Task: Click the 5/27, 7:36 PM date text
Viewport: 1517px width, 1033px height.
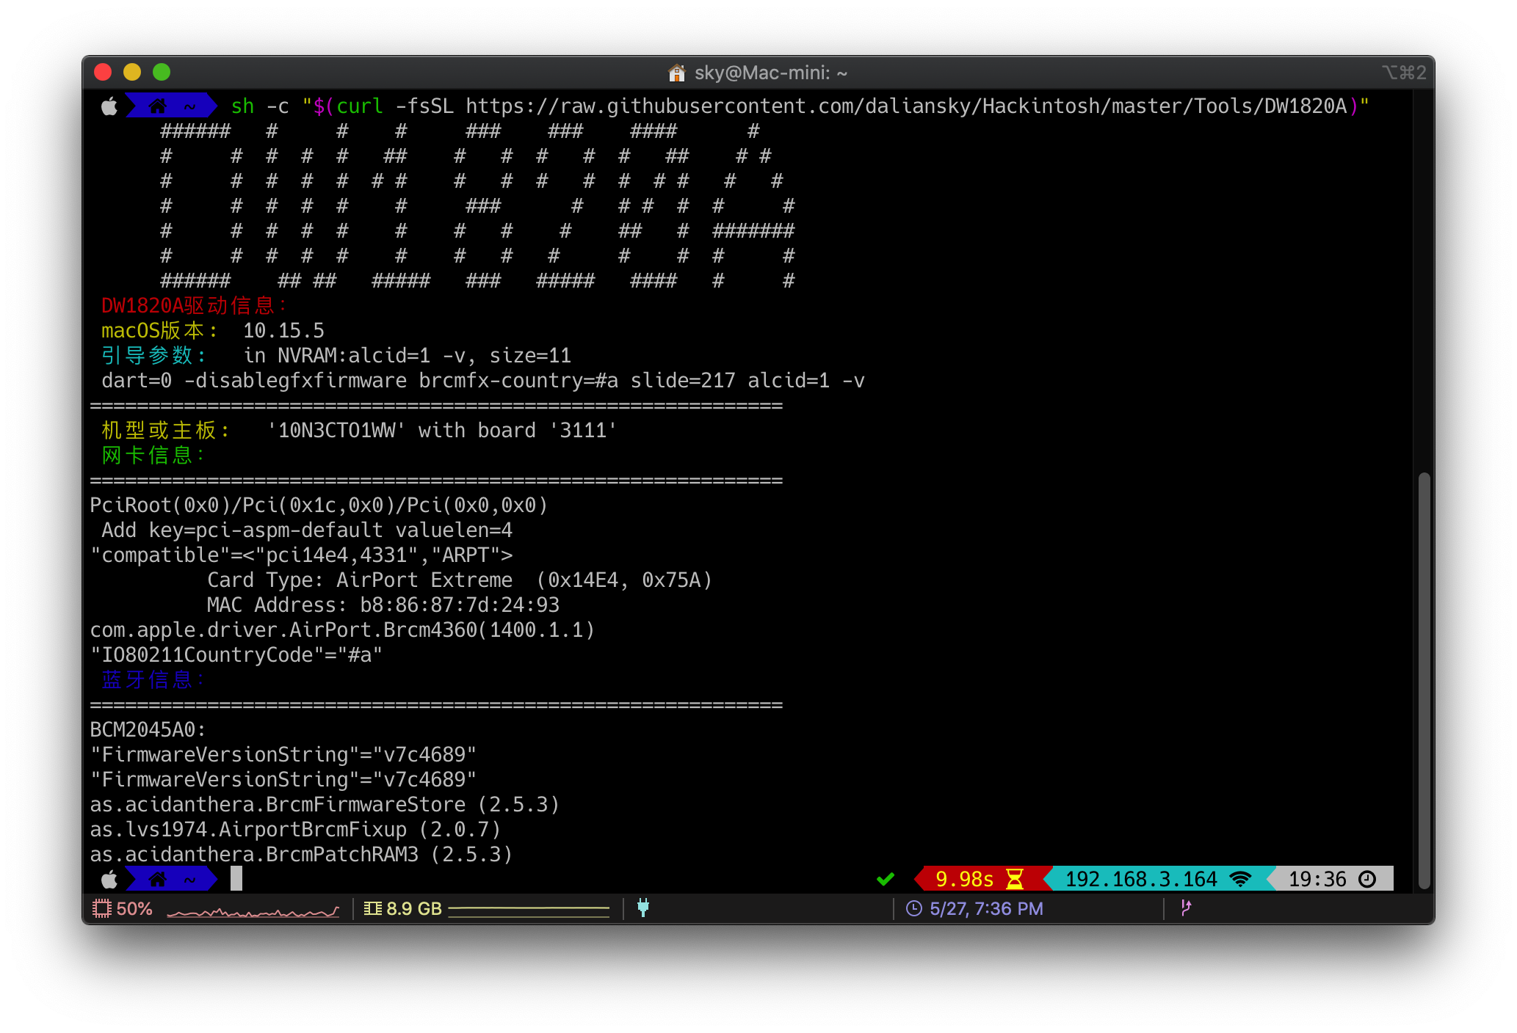Action: pyautogui.click(x=986, y=908)
